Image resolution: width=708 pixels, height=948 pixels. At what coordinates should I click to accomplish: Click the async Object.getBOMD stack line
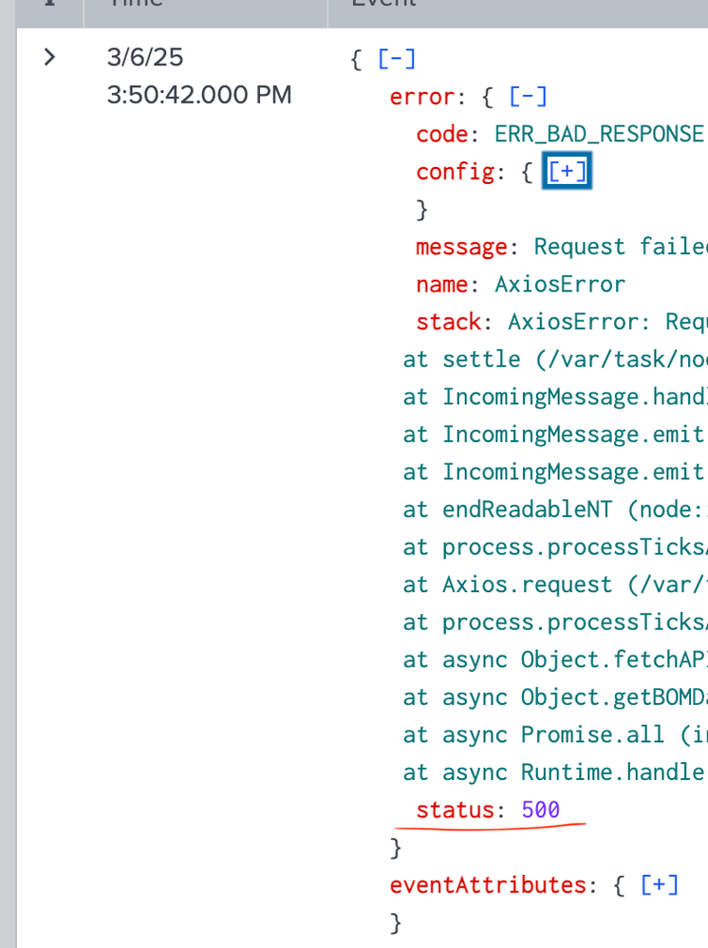[x=555, y=697]
